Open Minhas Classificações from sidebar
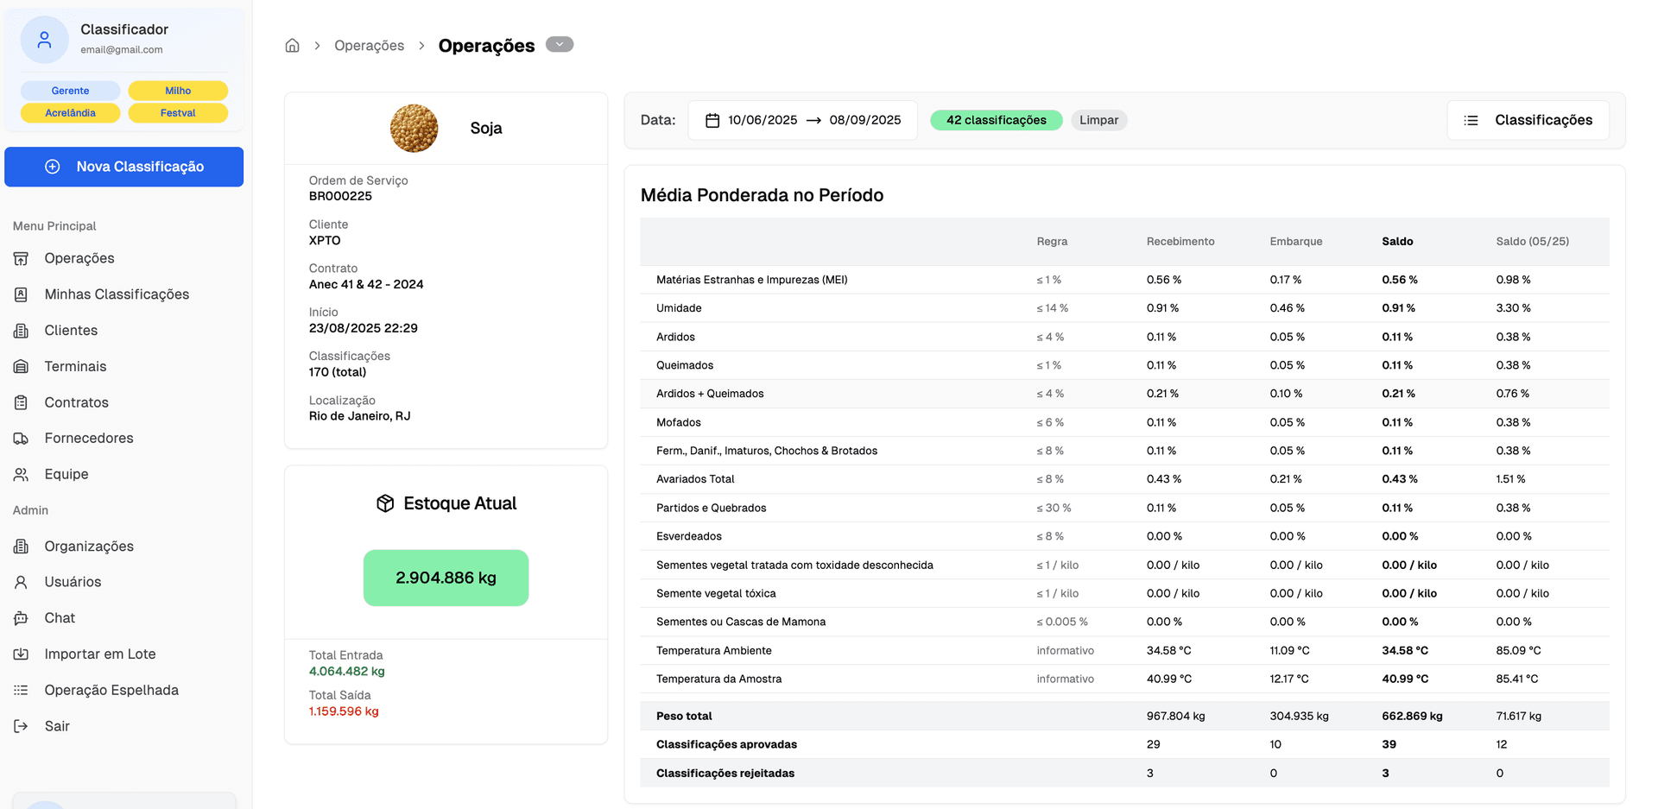Viewport: 1658px width, 809px height. click(117, 294)
